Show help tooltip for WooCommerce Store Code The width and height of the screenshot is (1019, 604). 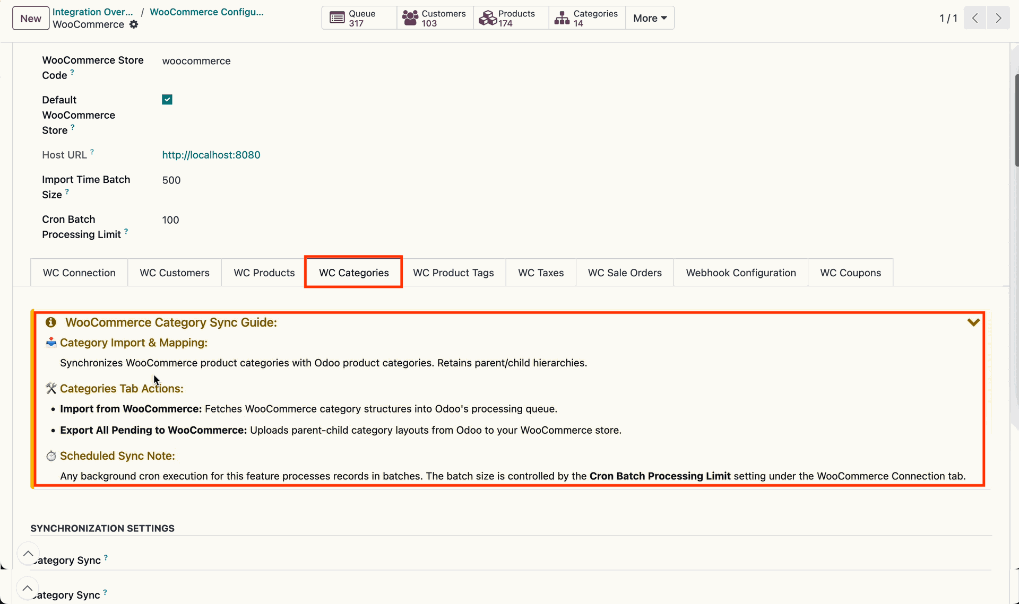(x=72, y=72)
